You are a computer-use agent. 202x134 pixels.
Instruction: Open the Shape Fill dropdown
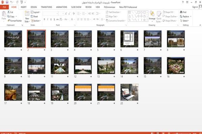pyautogui.click(x=168, y=12)
